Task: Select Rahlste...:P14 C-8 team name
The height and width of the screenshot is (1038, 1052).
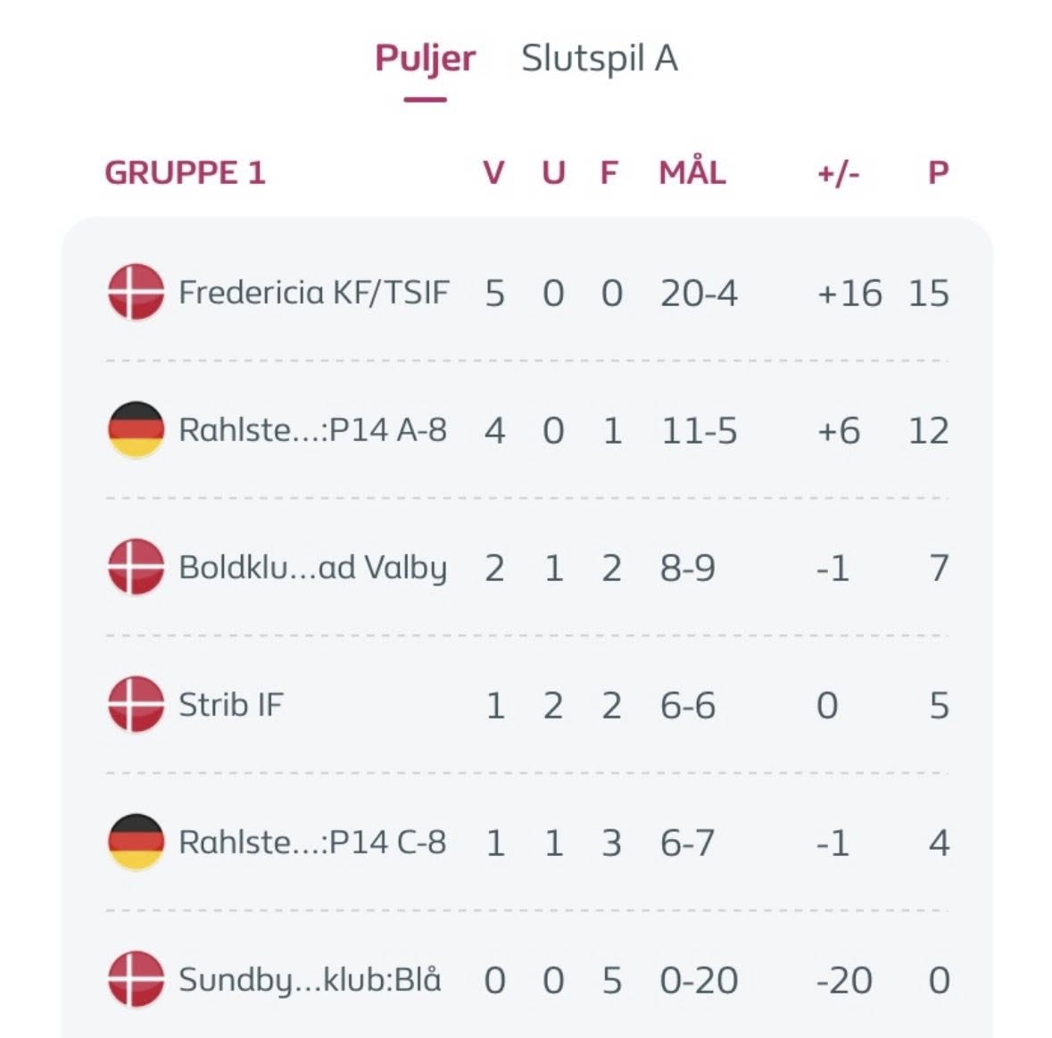Action: click(x=312, y=843)
